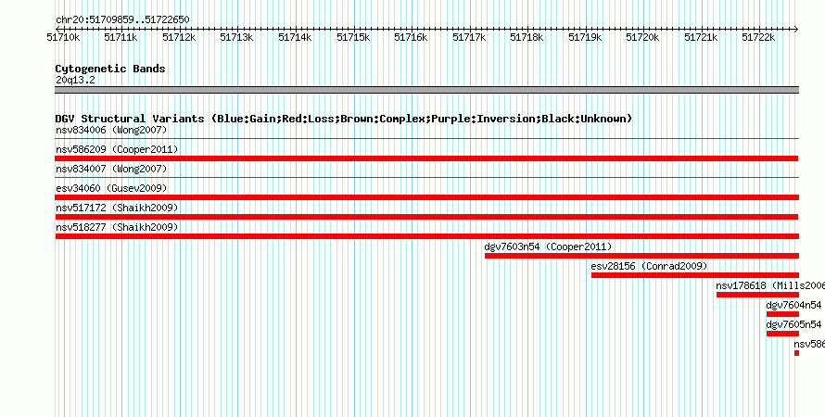Click the 51713k ruler label
Viewport: 825px width, 417px height.
tap(236, 37)
